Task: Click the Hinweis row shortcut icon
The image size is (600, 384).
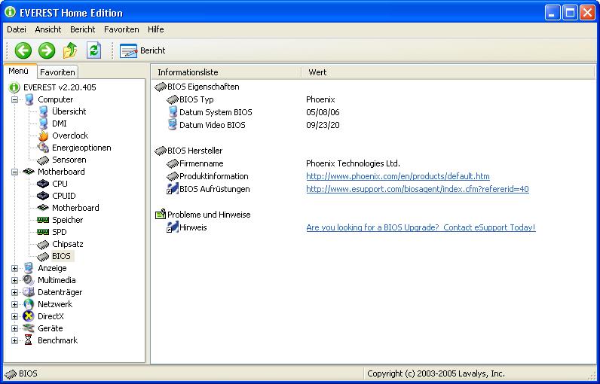Action: click(173, 227)
